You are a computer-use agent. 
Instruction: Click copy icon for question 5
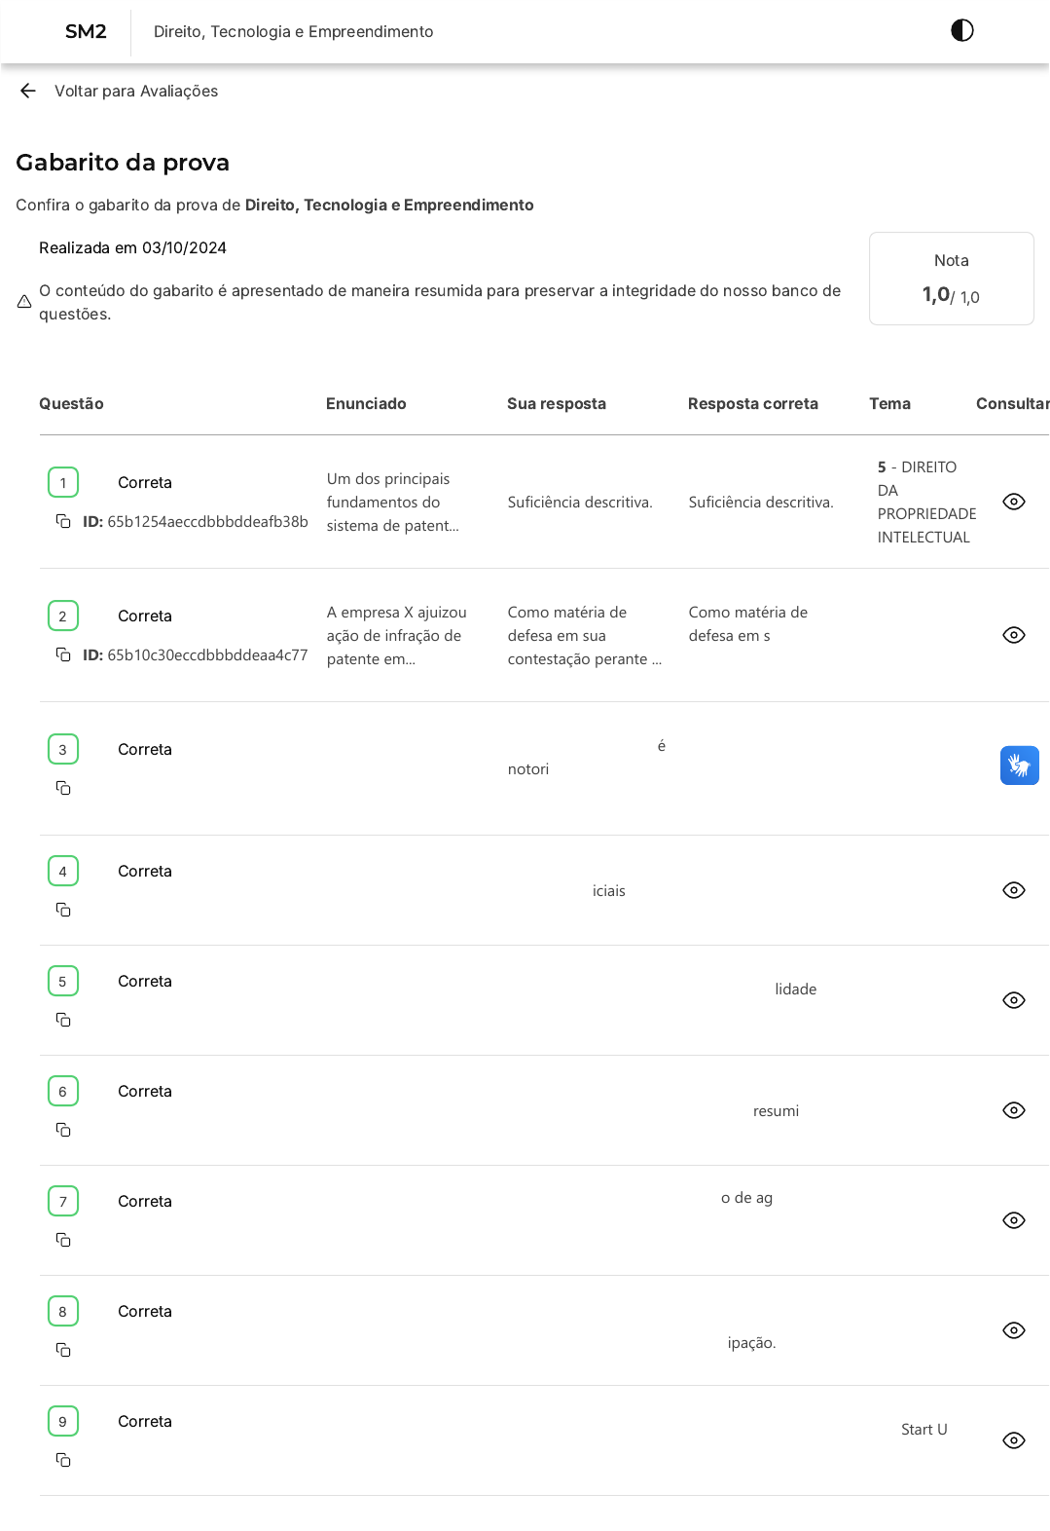click(x=63, y=1020)
